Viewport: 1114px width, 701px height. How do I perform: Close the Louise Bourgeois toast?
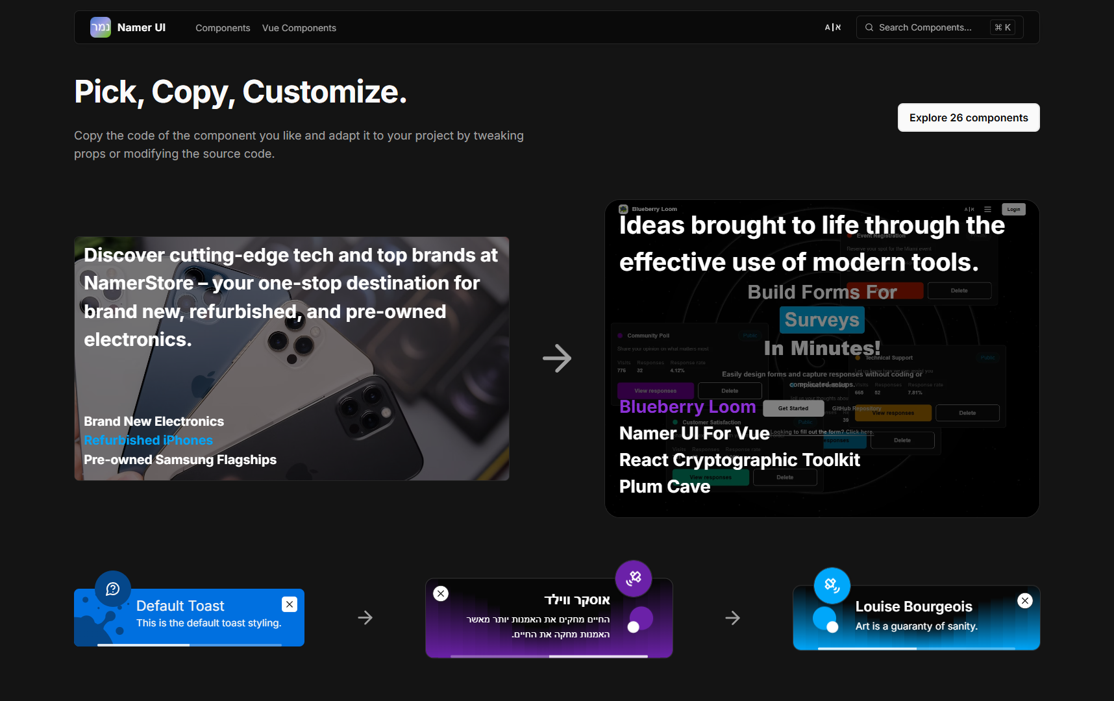coord(1025,600)
